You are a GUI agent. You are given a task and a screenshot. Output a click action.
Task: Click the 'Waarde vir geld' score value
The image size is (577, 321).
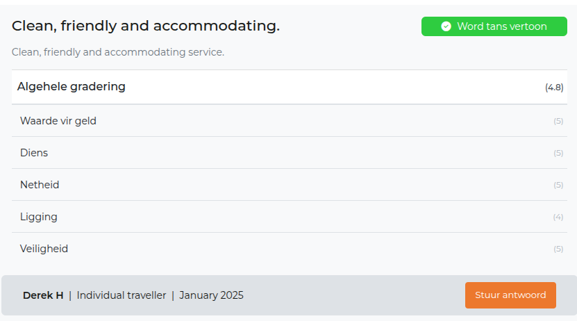coord(558,121)
